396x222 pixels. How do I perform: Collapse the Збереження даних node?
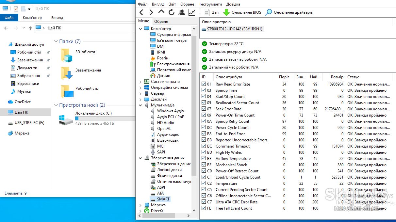(140, 158)
